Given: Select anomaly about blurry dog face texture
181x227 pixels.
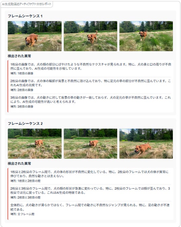Looking at the screenshot, I should point(91,69).
